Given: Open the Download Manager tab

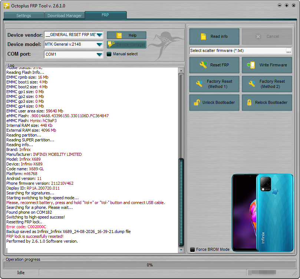Looking at the screenshot, I should point(65,16).
